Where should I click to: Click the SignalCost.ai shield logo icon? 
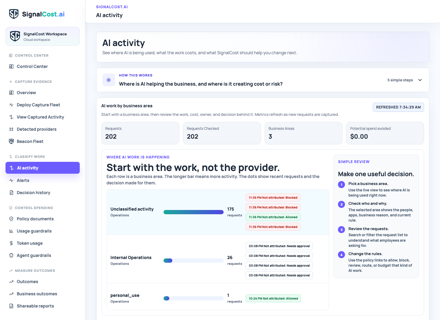point(14,14)
